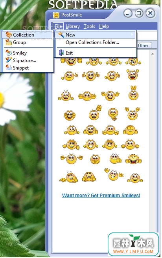Open the Tools menu

pyautogui.click(x=89, y=26)
